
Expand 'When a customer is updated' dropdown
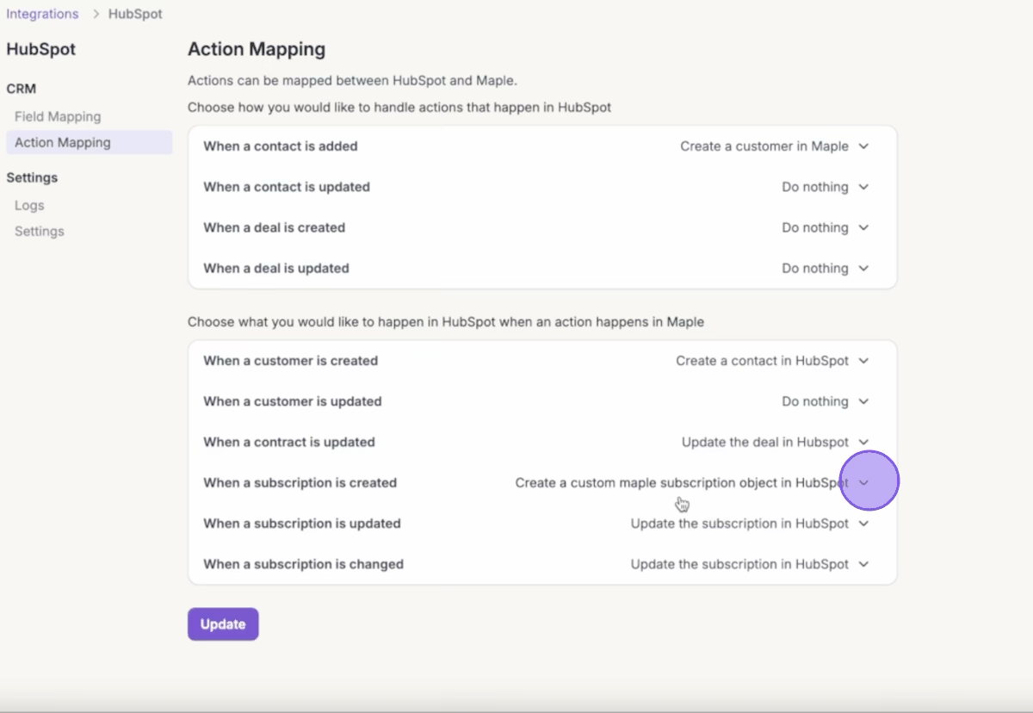click(x=863, y=401)
